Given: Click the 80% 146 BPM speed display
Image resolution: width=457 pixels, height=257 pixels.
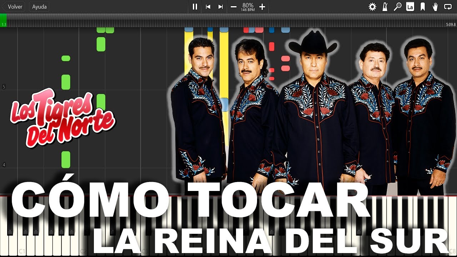Looking at the screenshot, I should (x=248, y=7).
